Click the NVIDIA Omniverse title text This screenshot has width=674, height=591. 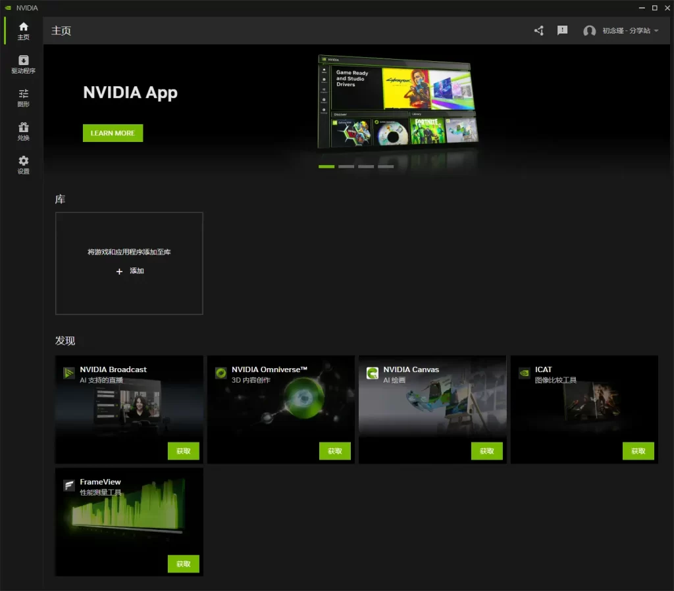[x=269, y=369]
